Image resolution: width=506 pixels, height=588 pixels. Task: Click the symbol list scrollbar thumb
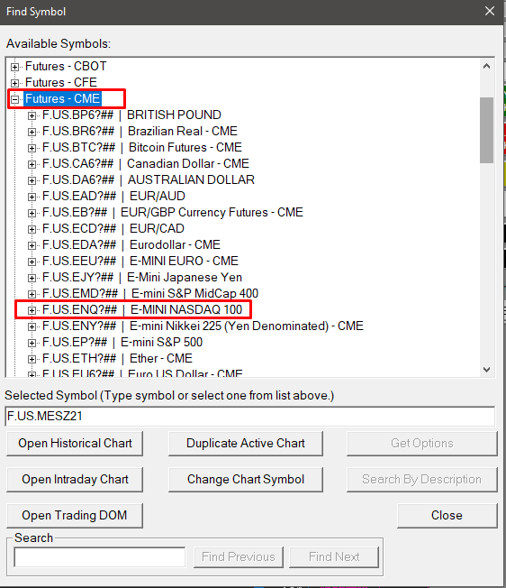pyautogui.click(x=486, y=130)
